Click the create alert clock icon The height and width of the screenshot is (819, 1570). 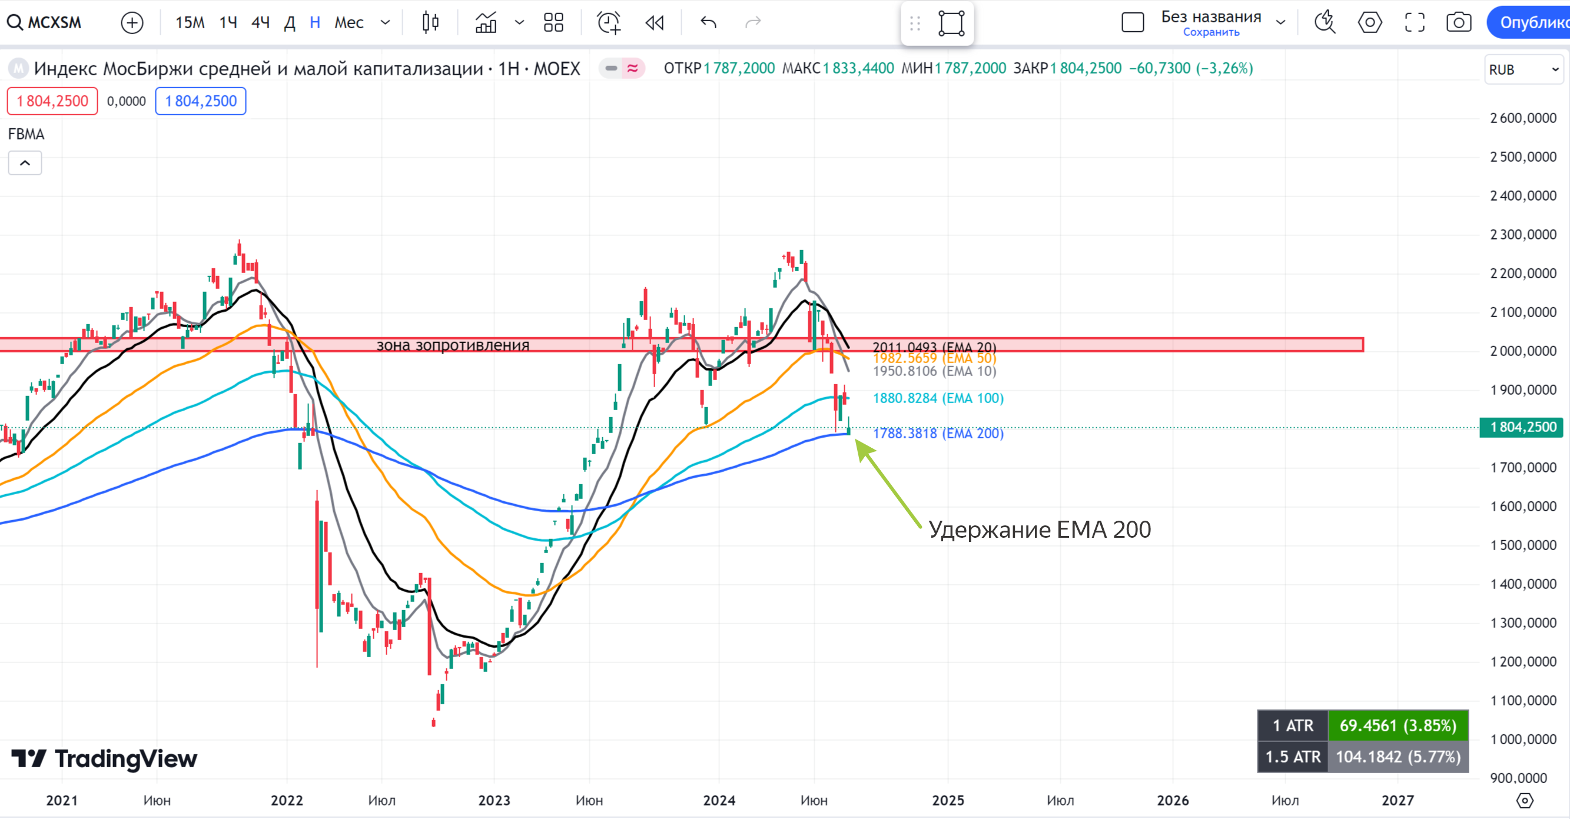(608, 22)
